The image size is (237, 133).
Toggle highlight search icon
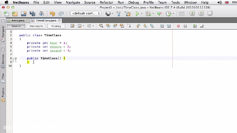point(122,26)
